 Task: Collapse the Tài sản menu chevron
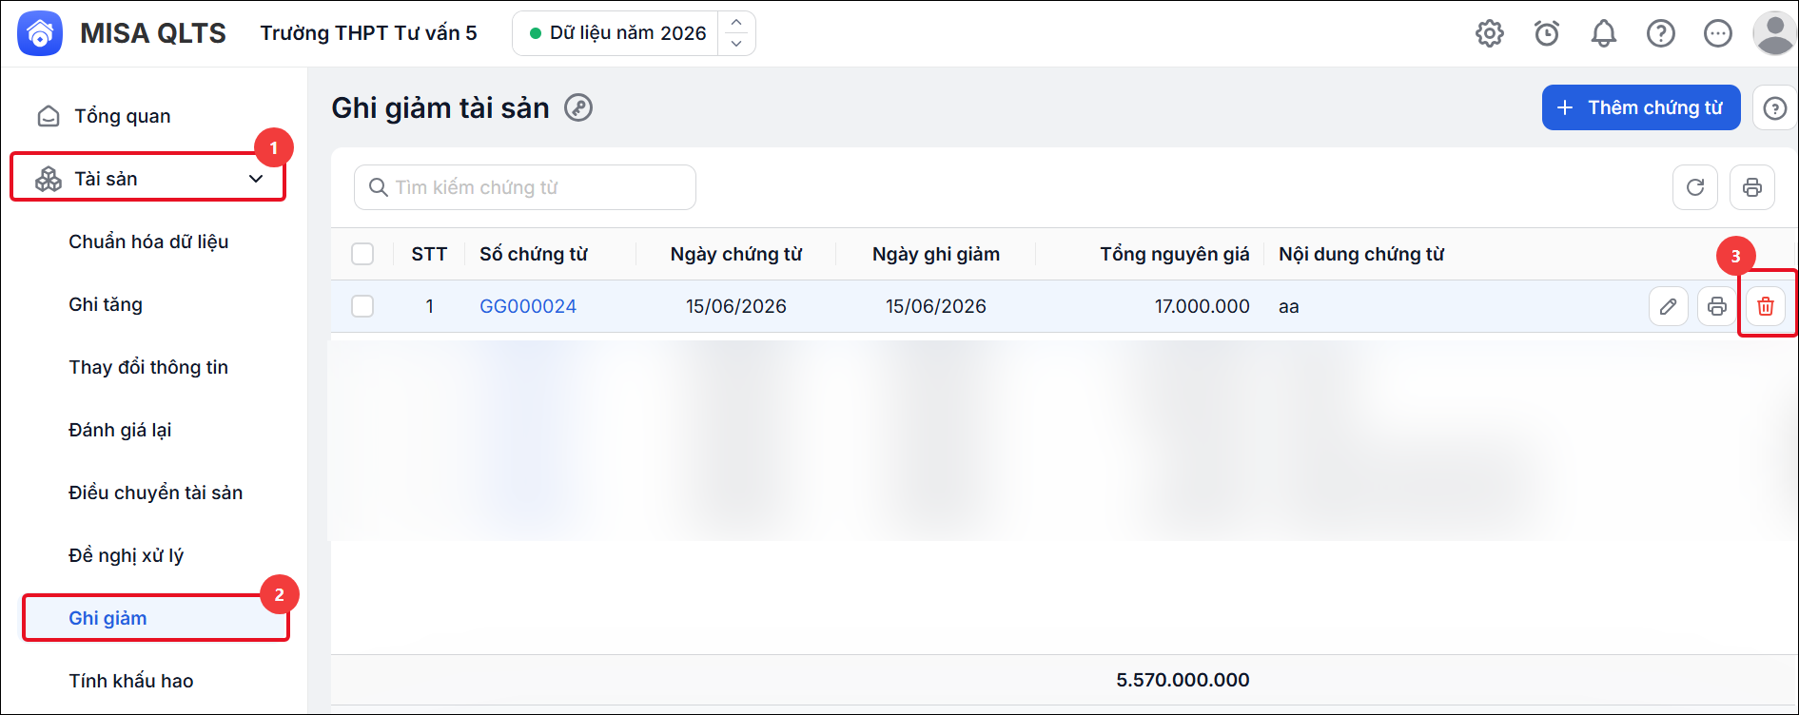[x=256, y=179]
